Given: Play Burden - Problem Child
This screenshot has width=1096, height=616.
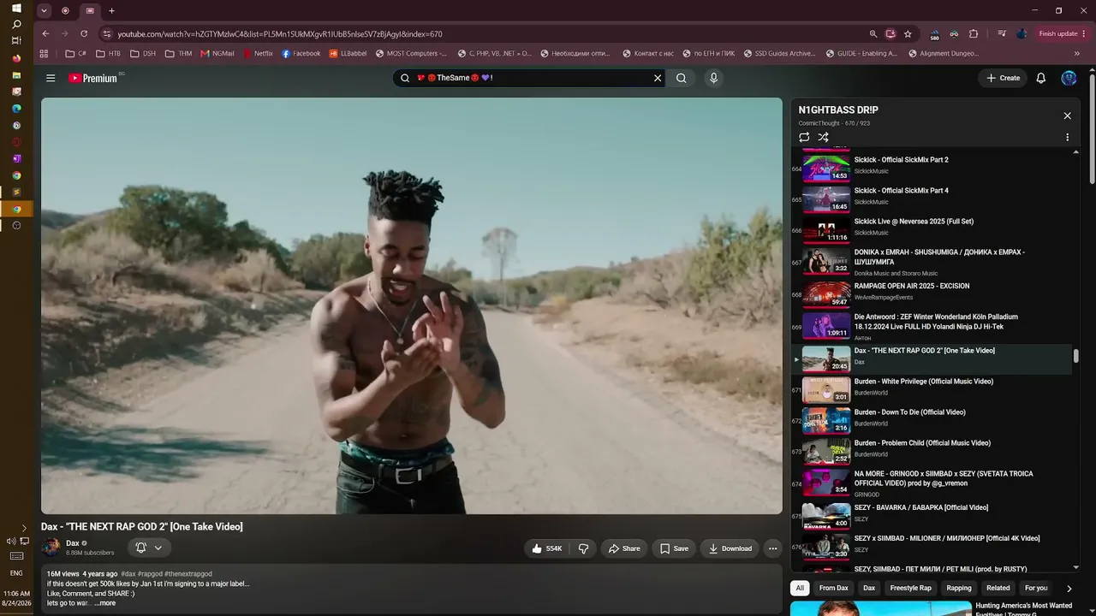Looking at the screenshot, I should tap(932, 451).
